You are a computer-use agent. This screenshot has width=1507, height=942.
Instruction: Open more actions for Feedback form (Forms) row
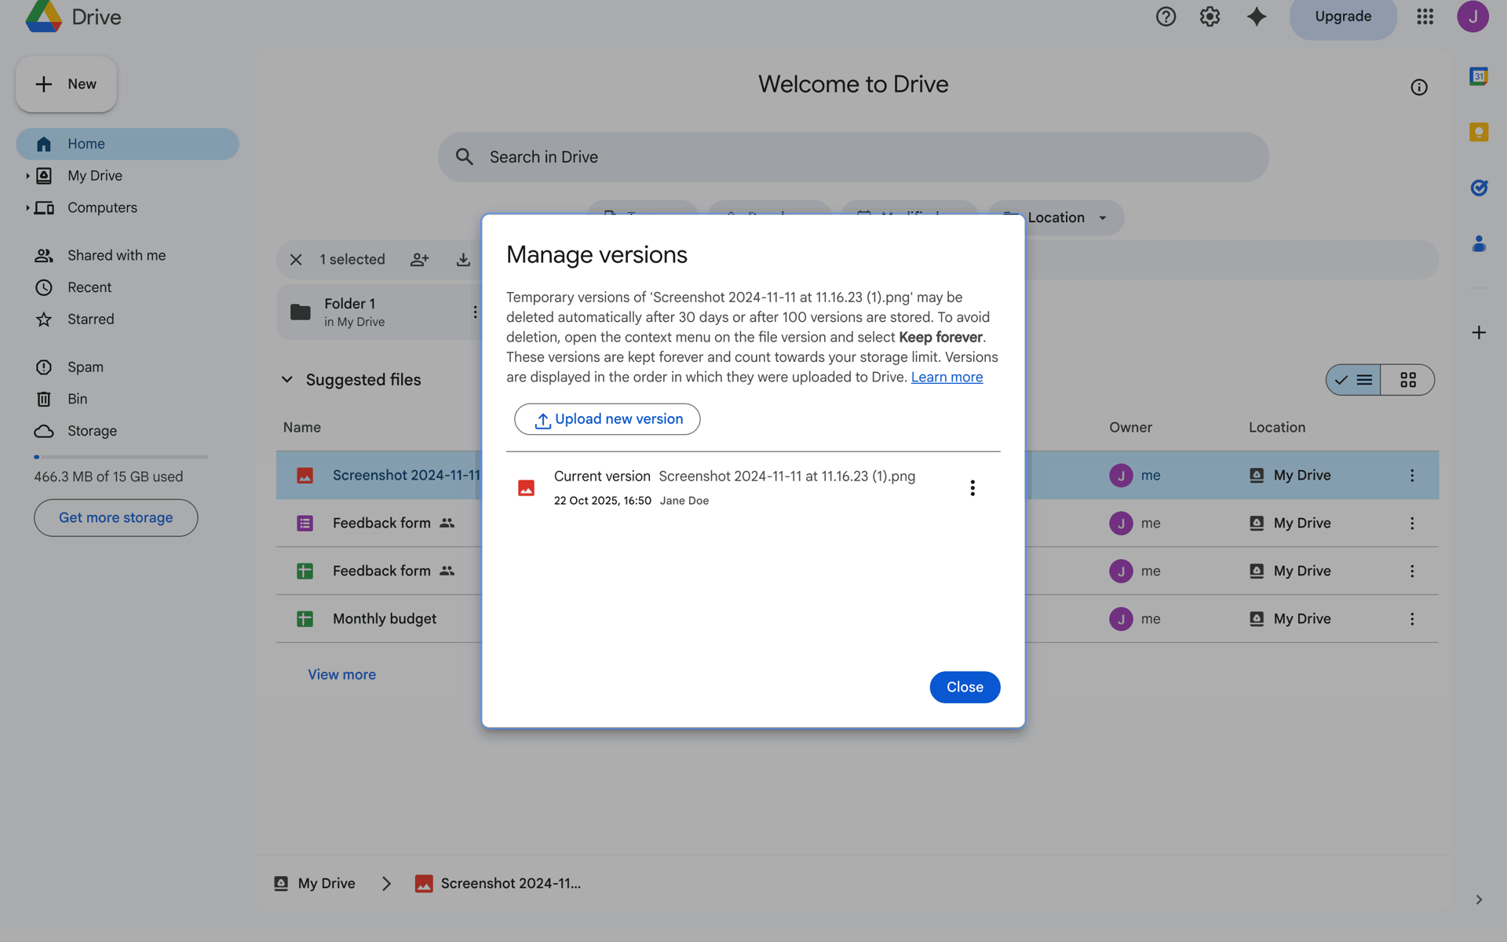click(1412, 524)
